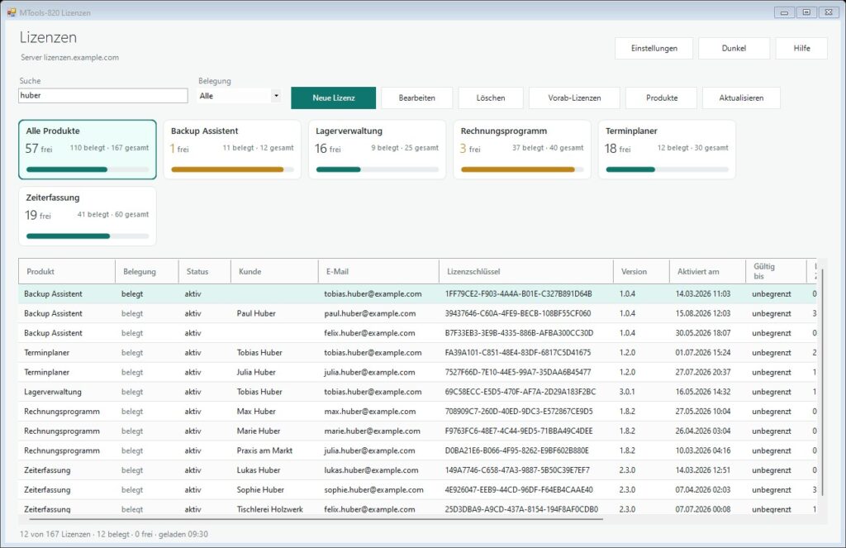Click the Zeiterfassung card usage bar
This screenshot has height=548, width=846.
pos(88,236)
